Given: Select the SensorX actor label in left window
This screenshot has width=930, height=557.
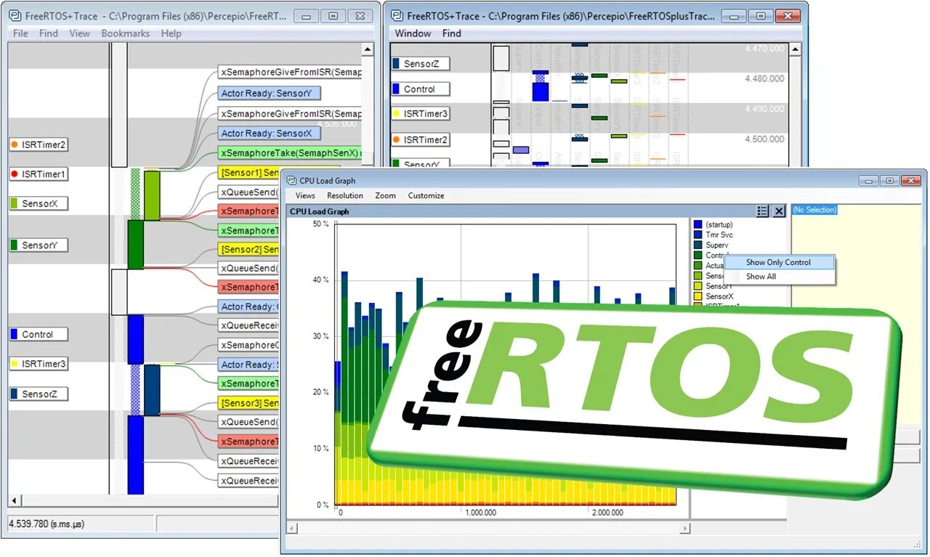Looking at the screenshot, I should 39,203.
